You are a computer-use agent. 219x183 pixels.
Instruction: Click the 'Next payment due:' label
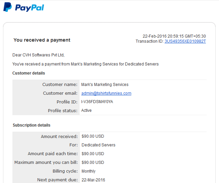click(x=57, y=180)
